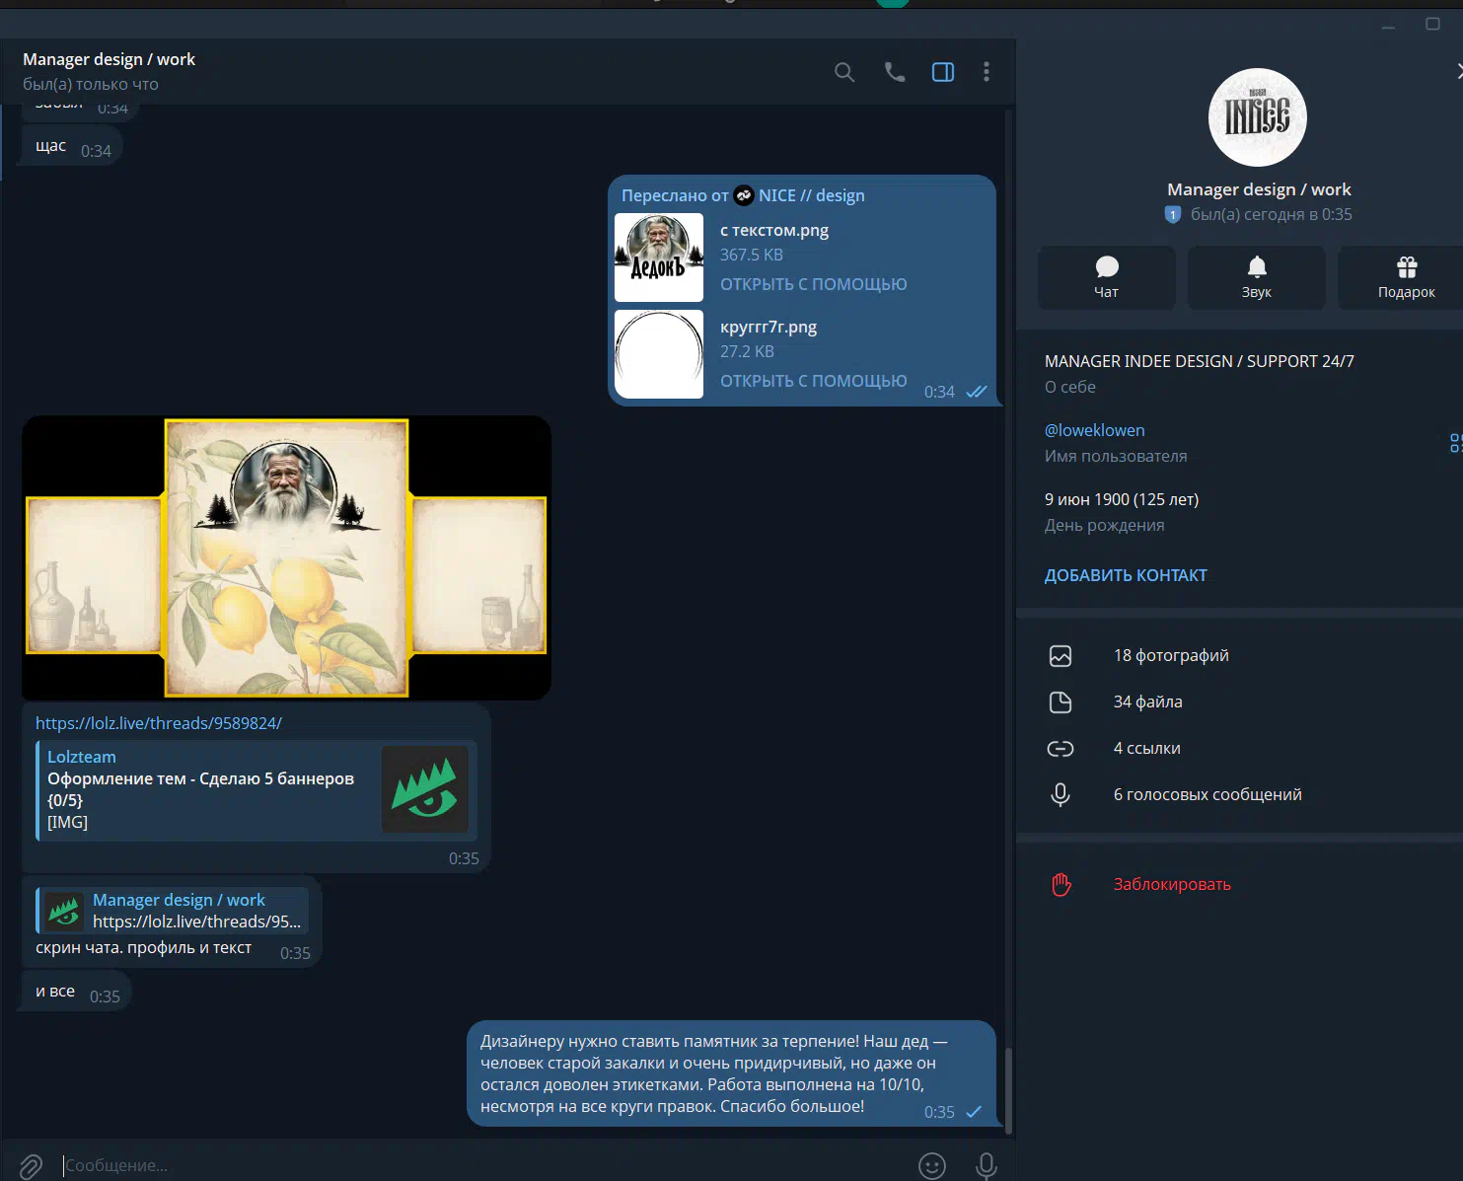Start a voice call with phone icon
Screen dimensions: 1463x1181
pyautogui.click(x=895, y=72)
